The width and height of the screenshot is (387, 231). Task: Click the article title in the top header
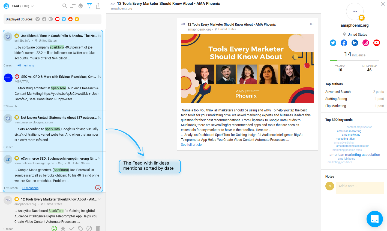point(168,4)
